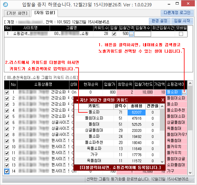Toggle checkbox for keyword row 2
Screen dimensions: 197x185
7,98
